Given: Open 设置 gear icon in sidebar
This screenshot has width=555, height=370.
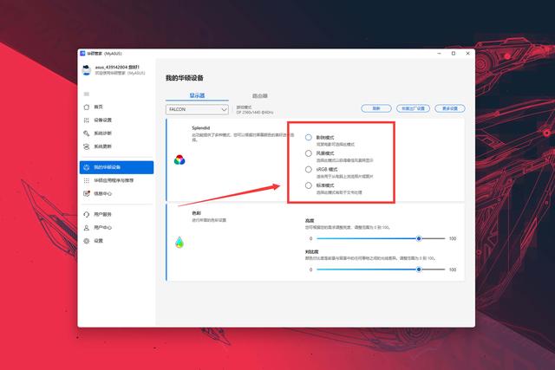Looking at the screenshot, I should (87, 241).
